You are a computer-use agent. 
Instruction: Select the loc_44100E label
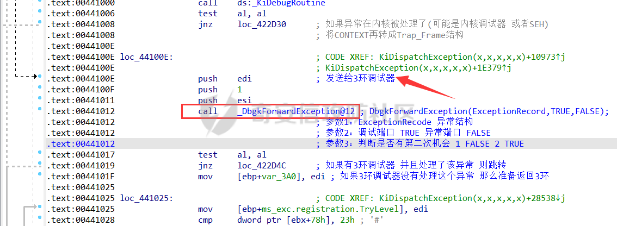pyautogui.click(x=147, y=57)
